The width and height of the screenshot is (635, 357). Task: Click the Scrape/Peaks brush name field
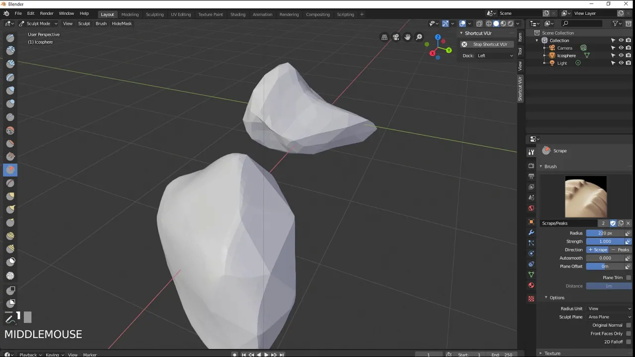point(569,224)
